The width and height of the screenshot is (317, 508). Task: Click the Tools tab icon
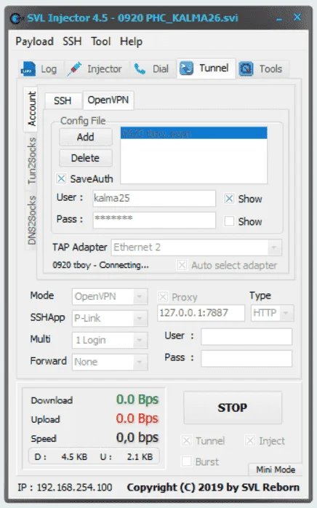point(246,68)
